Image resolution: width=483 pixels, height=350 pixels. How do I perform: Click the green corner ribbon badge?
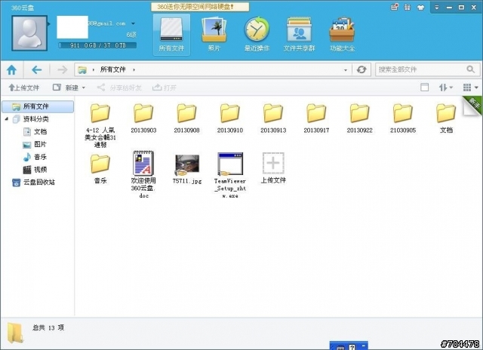pyautogui.click(x=474, y=104)
